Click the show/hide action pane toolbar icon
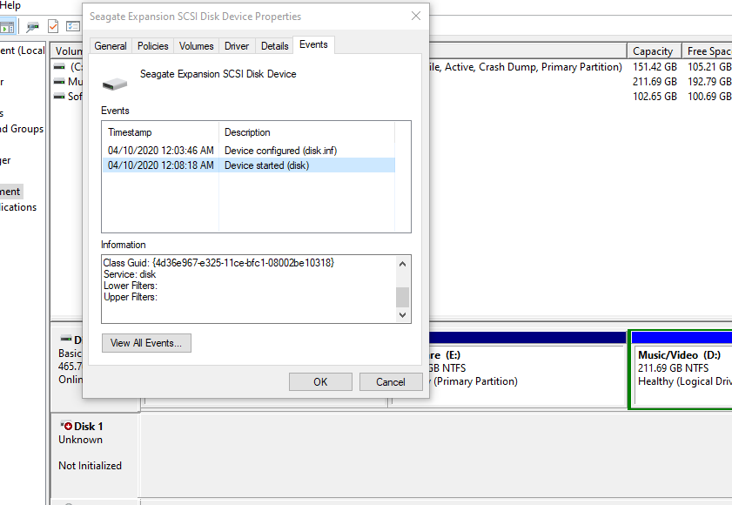This screenshot has width=732, height=505. (7, 27)
